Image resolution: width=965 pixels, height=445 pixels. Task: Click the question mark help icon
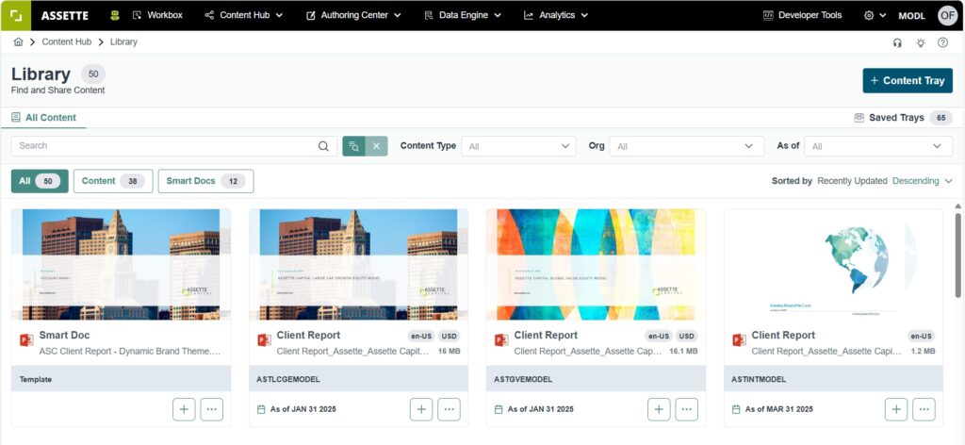[942, 42]
